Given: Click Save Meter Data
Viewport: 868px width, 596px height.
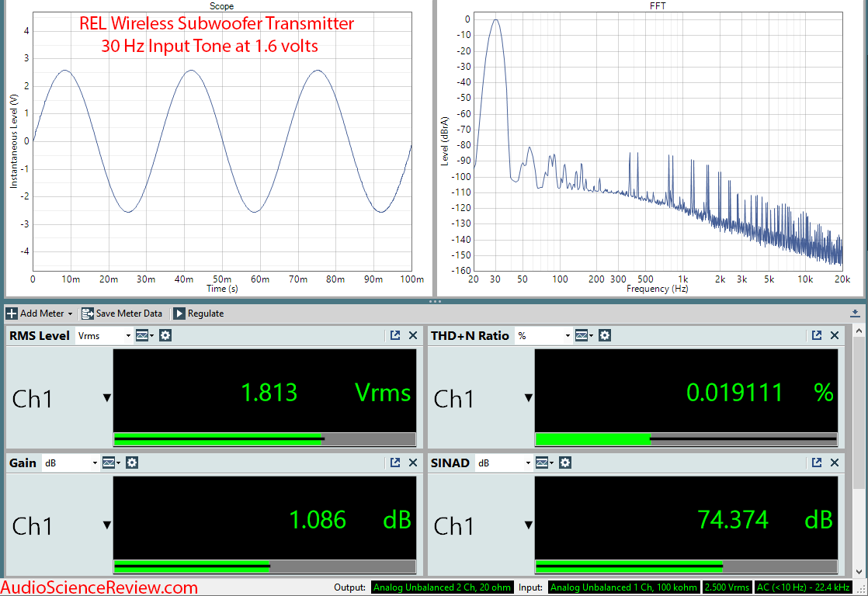Looking at the screenshot, I should (122, 314).
